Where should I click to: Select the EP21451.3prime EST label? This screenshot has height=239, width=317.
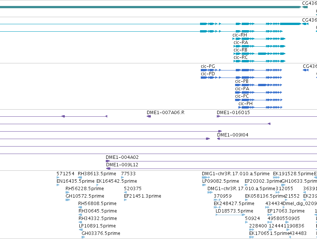pos(143,196)
